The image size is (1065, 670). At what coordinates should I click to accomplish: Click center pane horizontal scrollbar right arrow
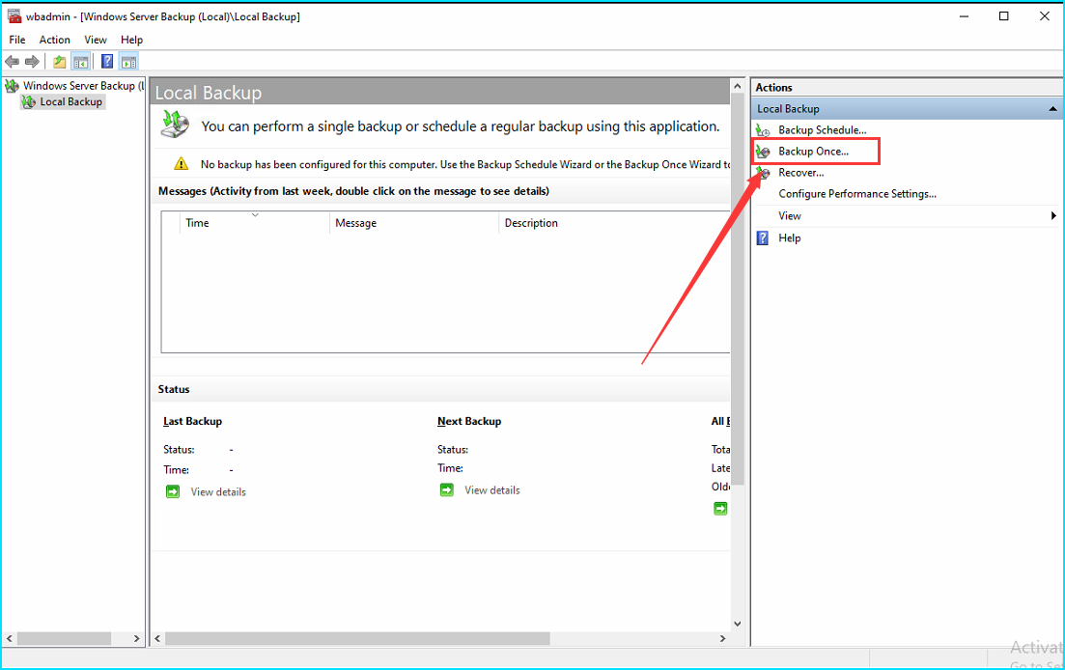click(722, 638)
